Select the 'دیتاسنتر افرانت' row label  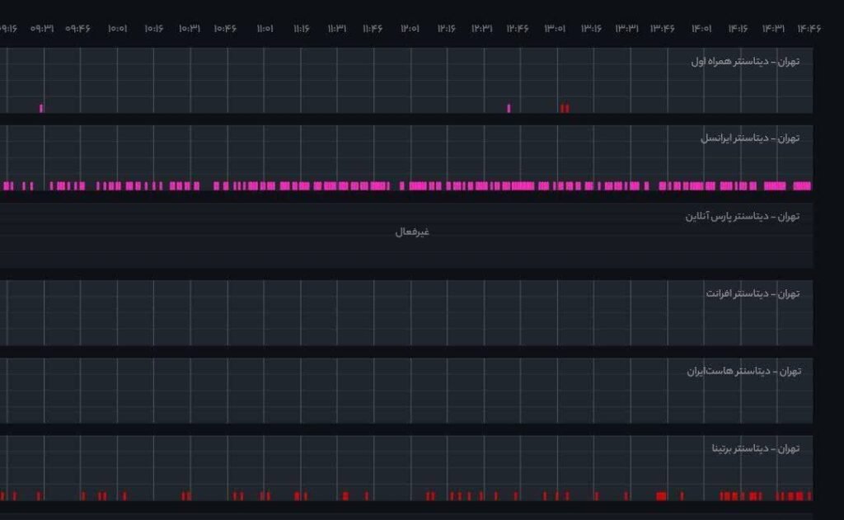pos(753,293)
